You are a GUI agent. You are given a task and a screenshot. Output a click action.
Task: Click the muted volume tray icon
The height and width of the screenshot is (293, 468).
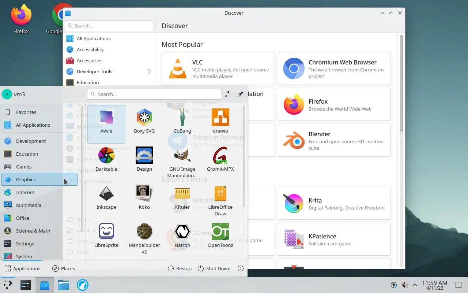(404, 285)
